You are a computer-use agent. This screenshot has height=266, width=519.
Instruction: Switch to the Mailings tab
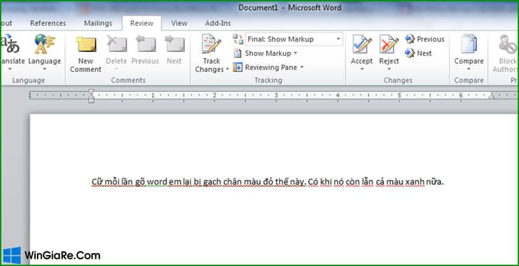(98, 23)
